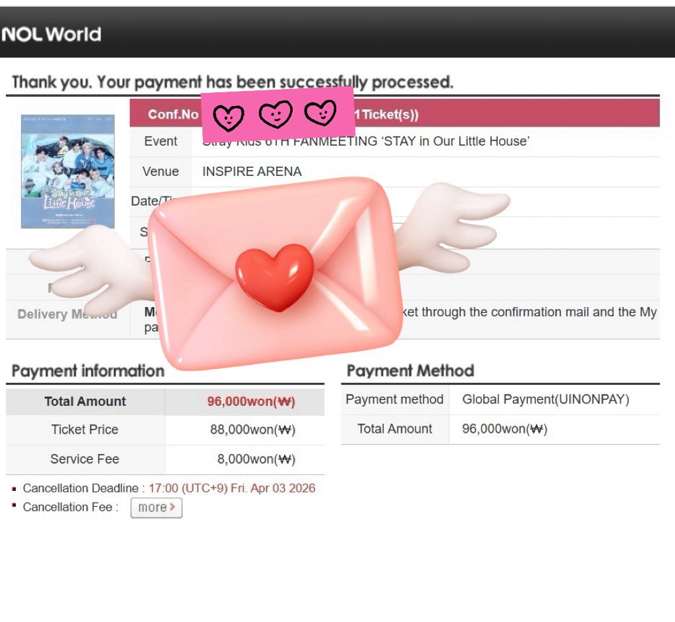The width and height of the screenshot is (675, 622).
Task: Select the 96,000won value under Payment Method
Action: pyautogui.click(x=504, y=430)
